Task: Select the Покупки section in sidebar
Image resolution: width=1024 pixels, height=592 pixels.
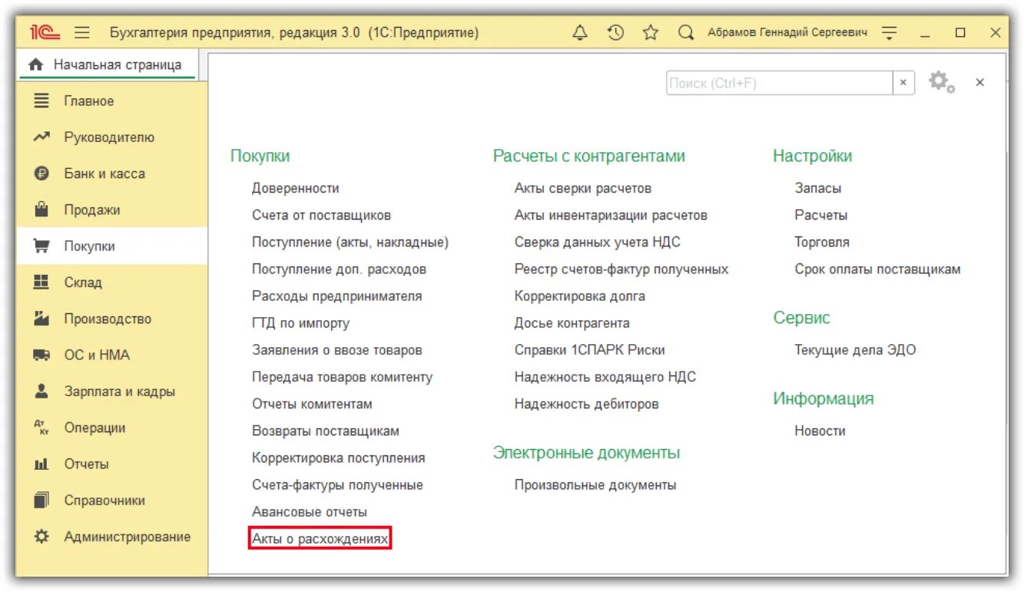Action: tap(112, 246)
